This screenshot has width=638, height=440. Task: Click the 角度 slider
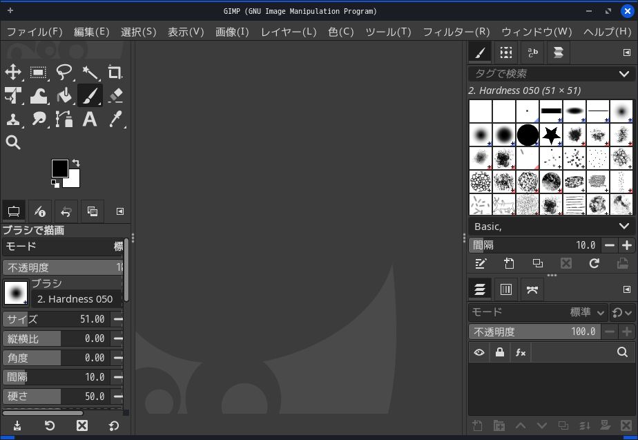56,358
